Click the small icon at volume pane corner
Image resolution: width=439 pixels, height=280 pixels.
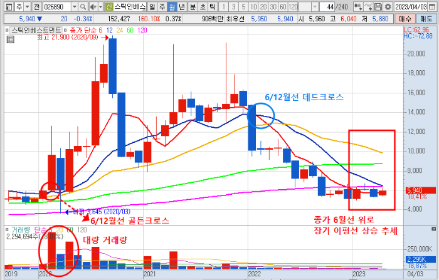coord(434,229)
